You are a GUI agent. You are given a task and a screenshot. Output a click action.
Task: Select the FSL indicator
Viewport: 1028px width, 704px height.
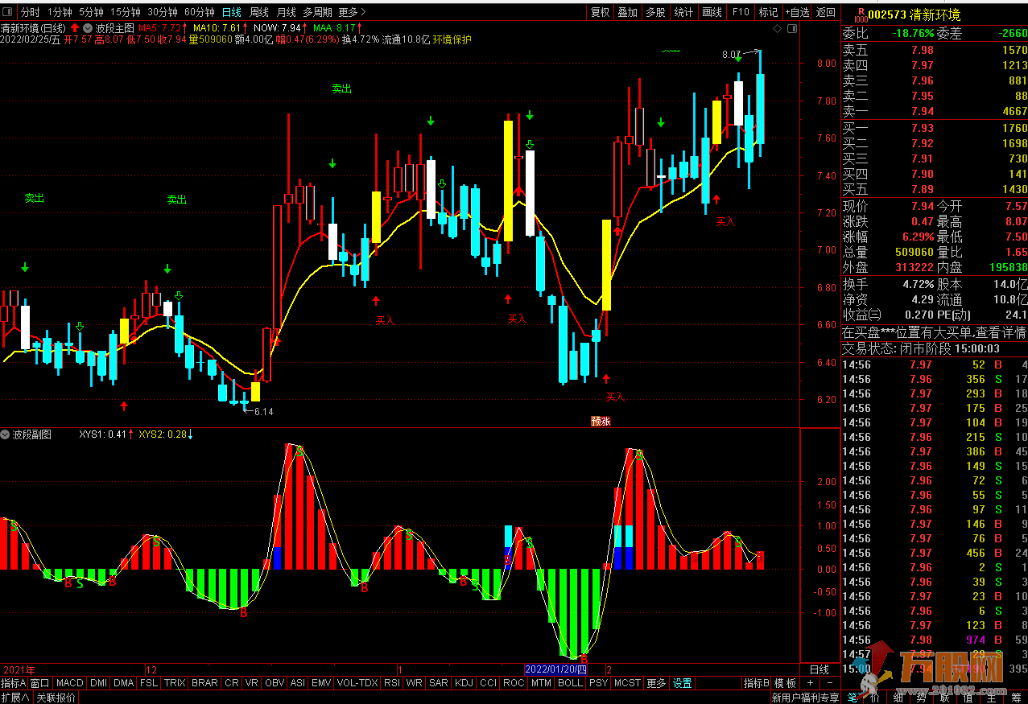click(x=149, y=683)
